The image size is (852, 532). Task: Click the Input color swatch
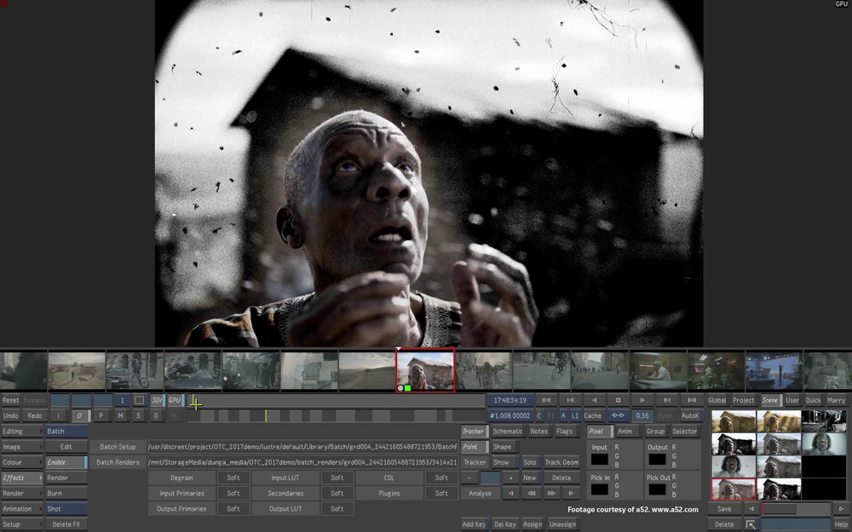[x=600, y=459]
